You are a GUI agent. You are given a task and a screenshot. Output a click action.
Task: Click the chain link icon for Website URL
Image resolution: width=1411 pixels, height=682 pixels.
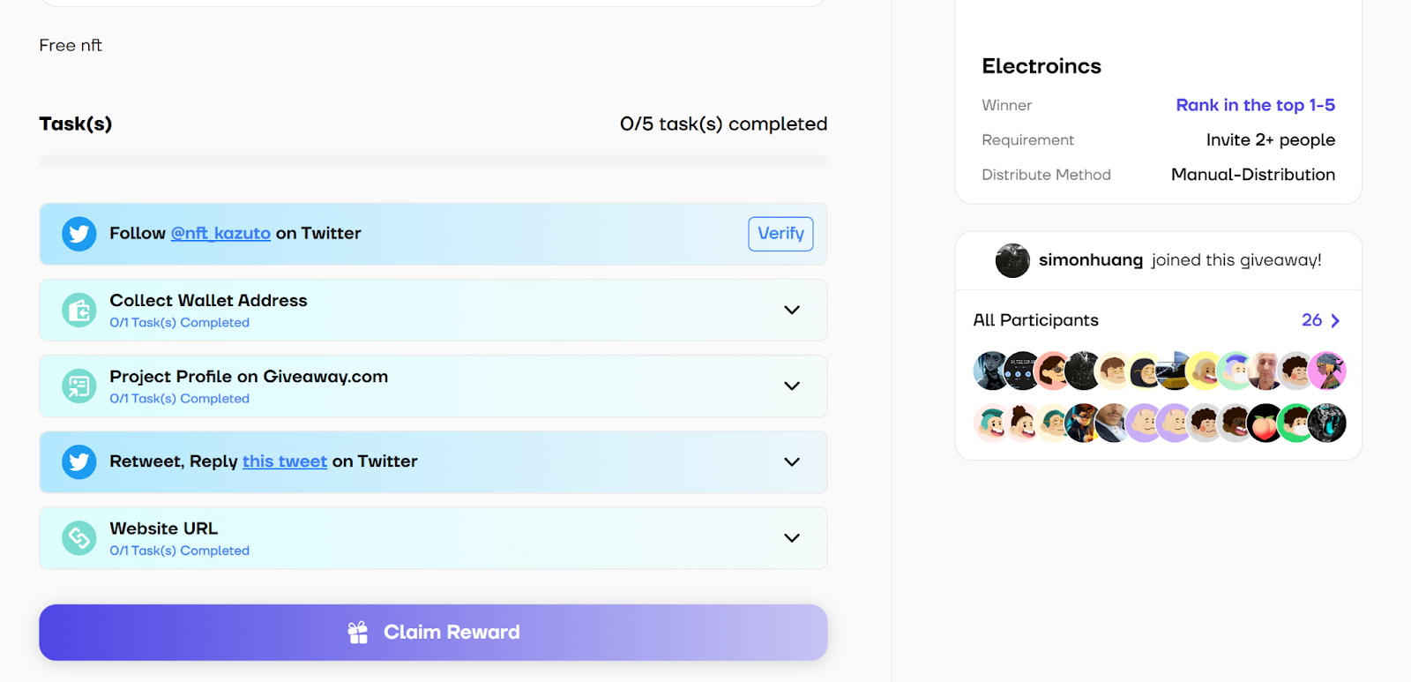(78, 537)
